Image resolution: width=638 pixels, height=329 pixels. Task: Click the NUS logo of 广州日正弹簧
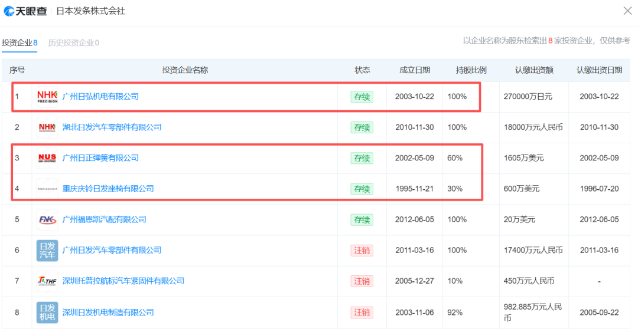47,158
